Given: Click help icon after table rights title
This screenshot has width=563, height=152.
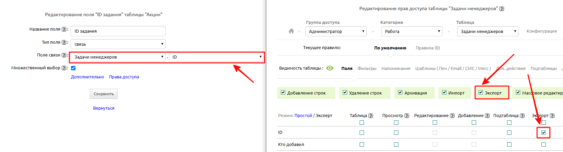Looking at the screenshot, I should click(502, 9).
